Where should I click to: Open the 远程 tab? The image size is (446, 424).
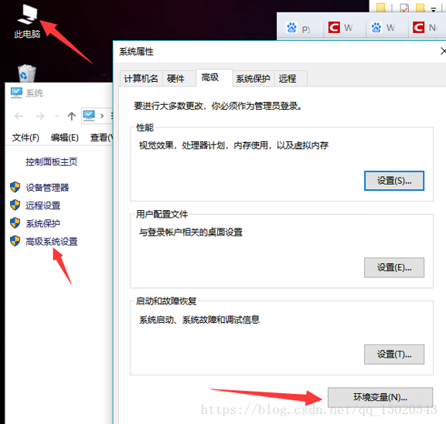coord(288,79)
